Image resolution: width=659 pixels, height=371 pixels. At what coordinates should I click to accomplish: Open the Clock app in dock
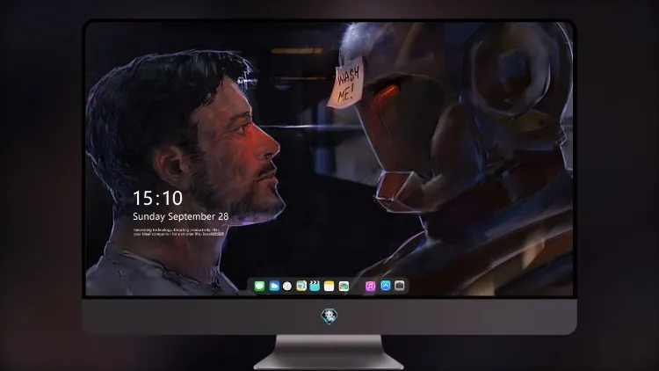287,286
